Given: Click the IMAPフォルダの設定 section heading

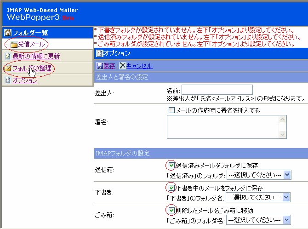Looking at the screenshot, I should point(122,153).
